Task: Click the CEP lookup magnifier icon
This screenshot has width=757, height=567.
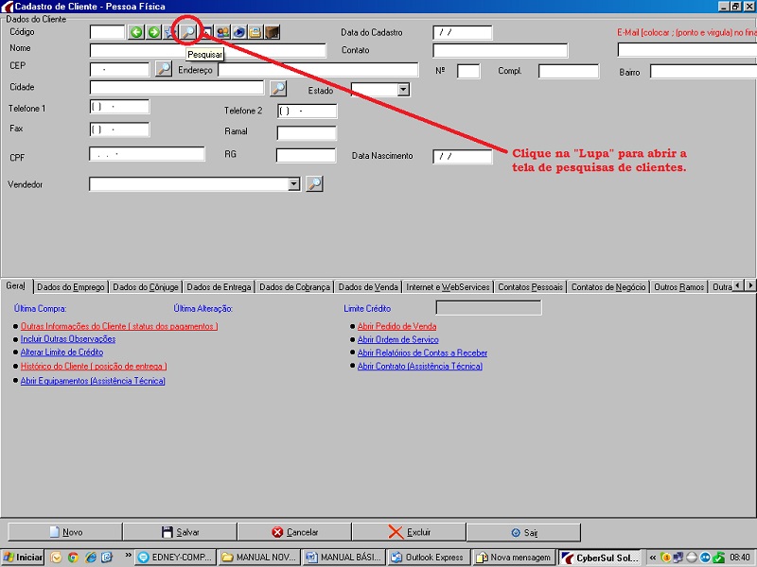Action: 164,69
